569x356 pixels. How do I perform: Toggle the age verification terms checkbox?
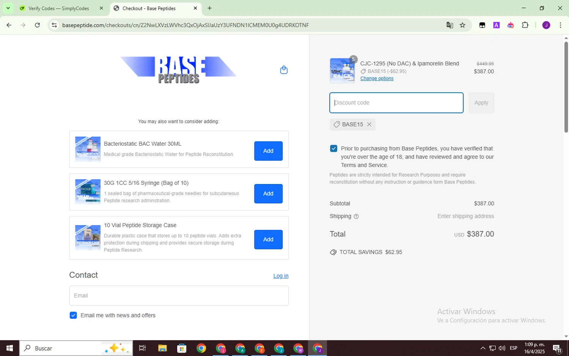pos(333,148)
